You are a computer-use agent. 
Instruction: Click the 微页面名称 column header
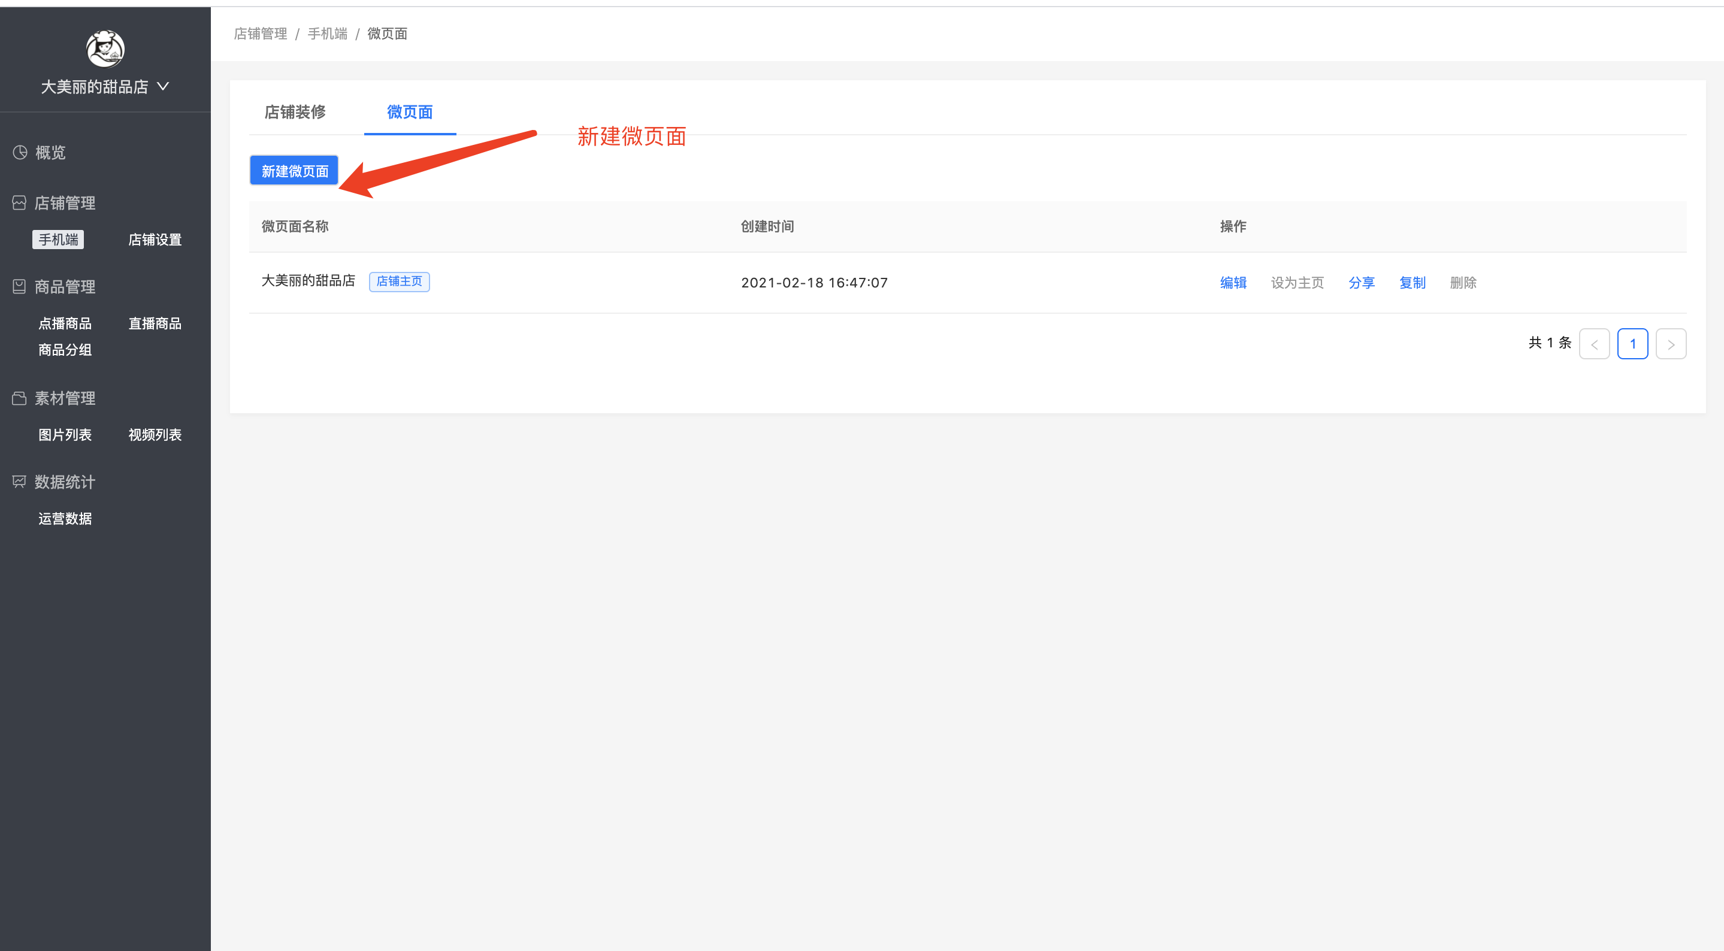pyautogui.click(x=295, y=226)
